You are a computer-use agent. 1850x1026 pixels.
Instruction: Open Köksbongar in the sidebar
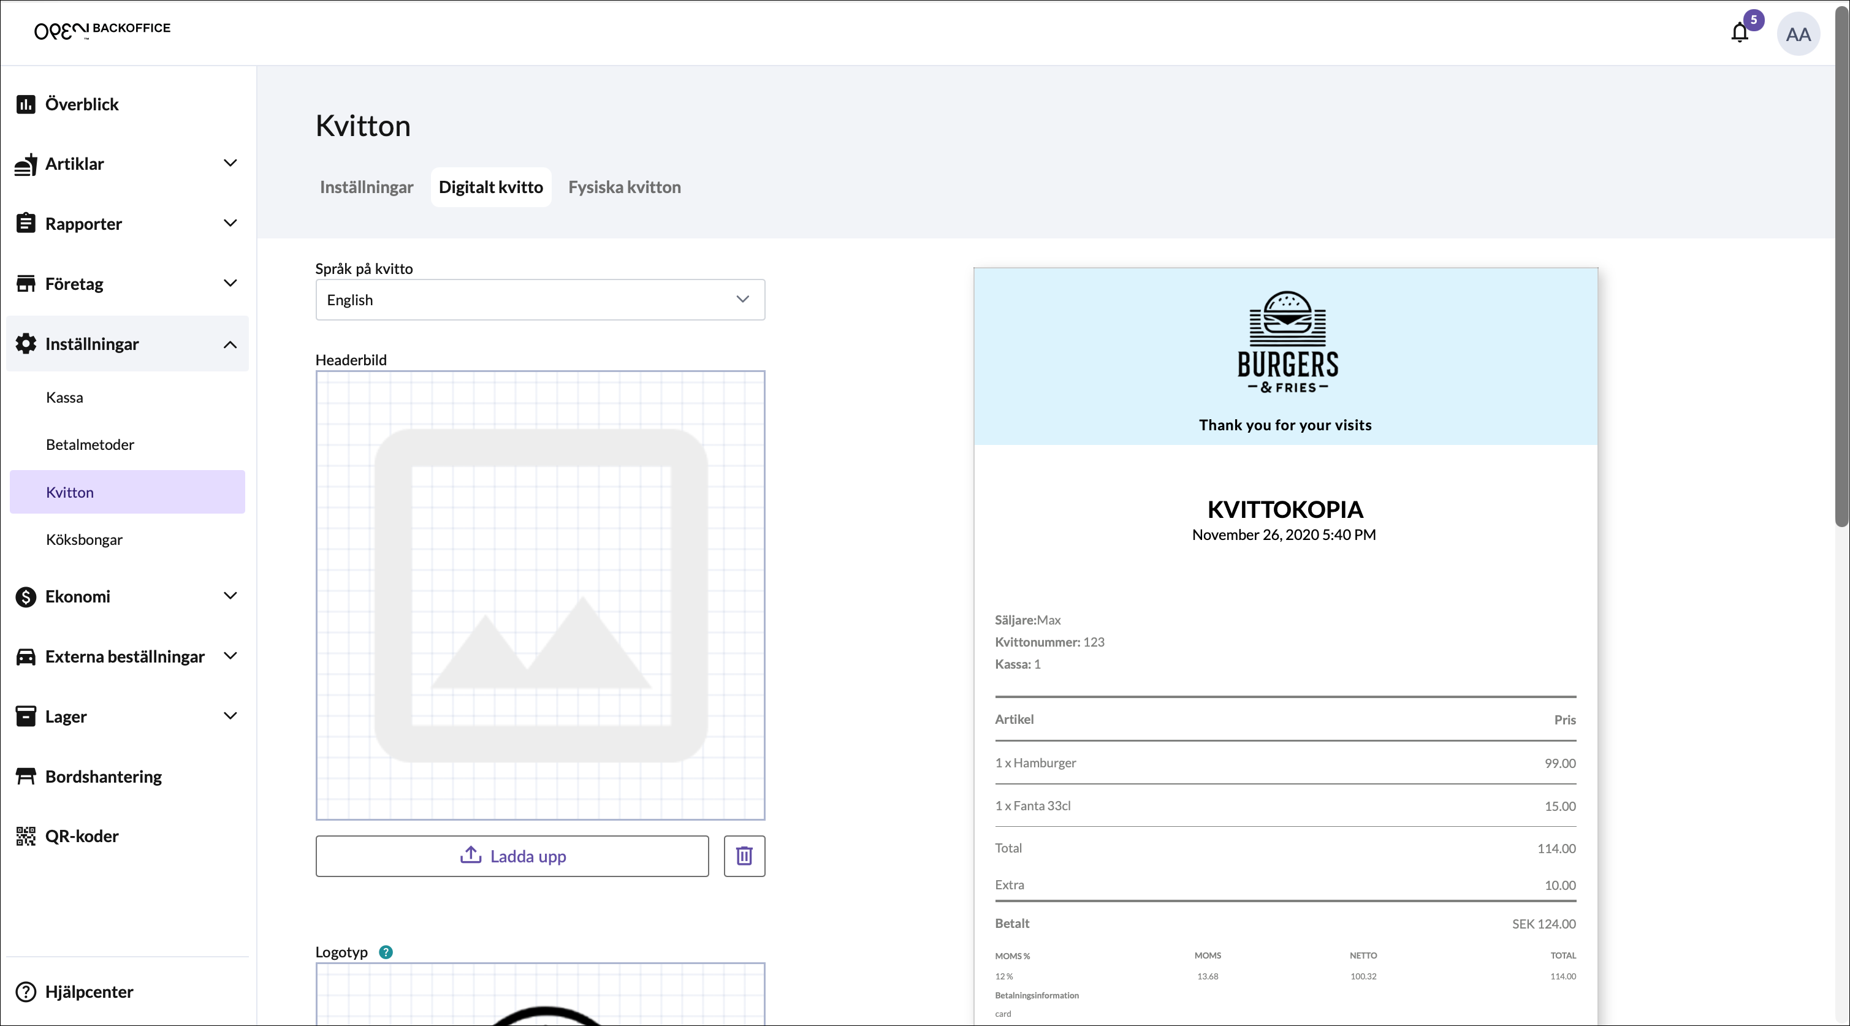click(x=84, y=539)
